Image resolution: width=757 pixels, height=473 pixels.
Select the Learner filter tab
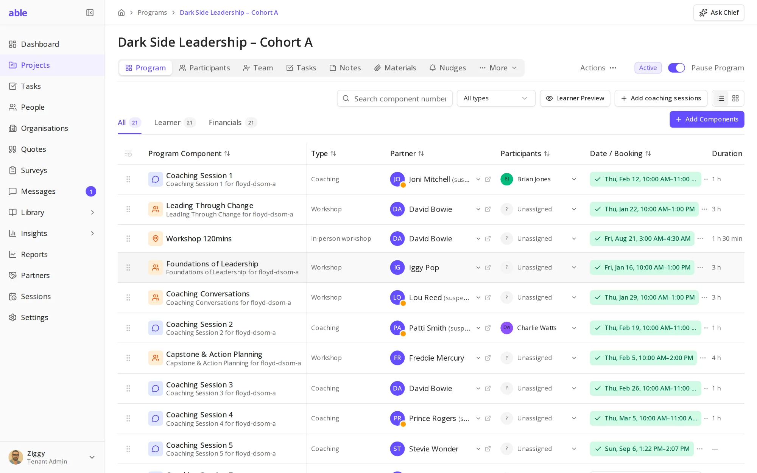(x=175, y=123)
